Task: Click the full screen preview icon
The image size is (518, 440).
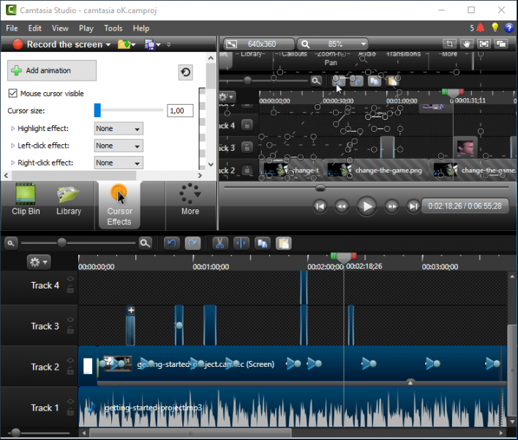Action: [484, 44]
